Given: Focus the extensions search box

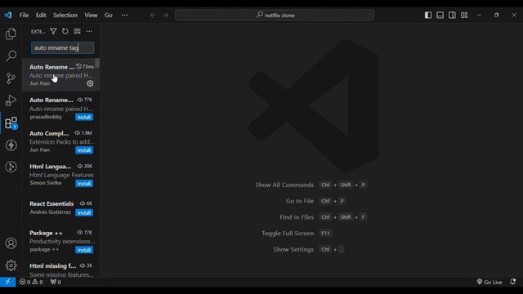Looking at the screenshot, I should (x=63, y=47).
